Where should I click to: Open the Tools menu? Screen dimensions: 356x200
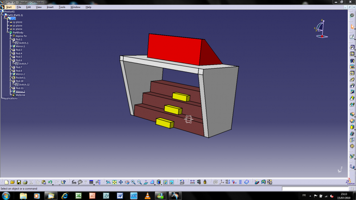click(62, 7)
